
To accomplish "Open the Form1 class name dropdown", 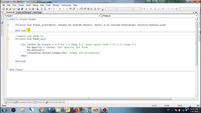I will 99,16.
